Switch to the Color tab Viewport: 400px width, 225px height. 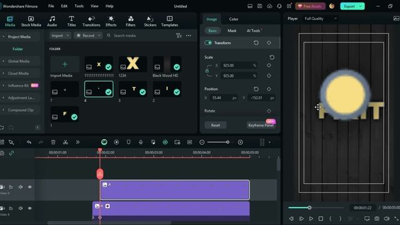click(233, 19)
